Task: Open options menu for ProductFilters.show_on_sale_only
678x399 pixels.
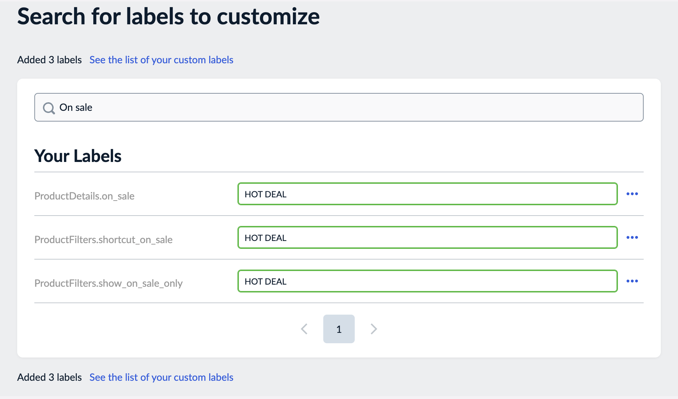Action: 632,281
